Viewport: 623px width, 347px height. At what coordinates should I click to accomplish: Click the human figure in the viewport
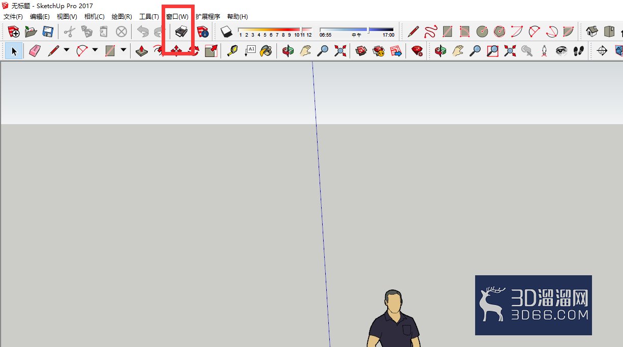(394, 319)
